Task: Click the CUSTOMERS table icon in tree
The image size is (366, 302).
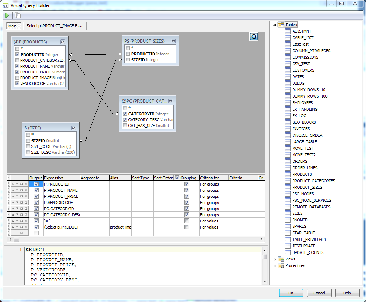Action: [288, 70]
